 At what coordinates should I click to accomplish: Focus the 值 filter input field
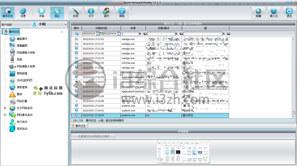pos(203,34)
